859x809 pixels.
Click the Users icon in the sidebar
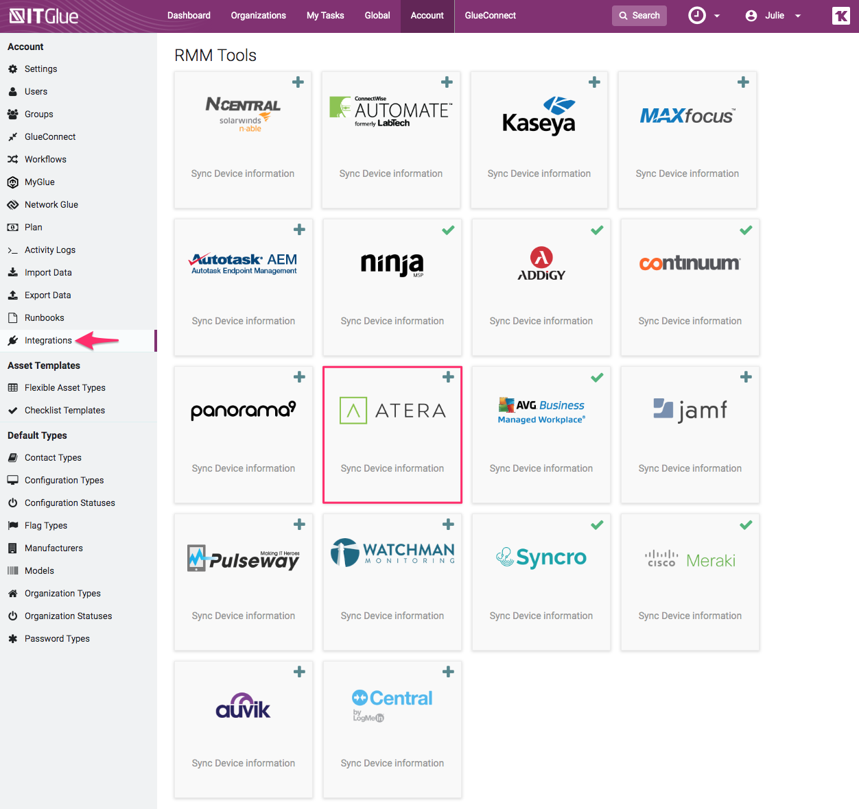(x=12, y=91)
